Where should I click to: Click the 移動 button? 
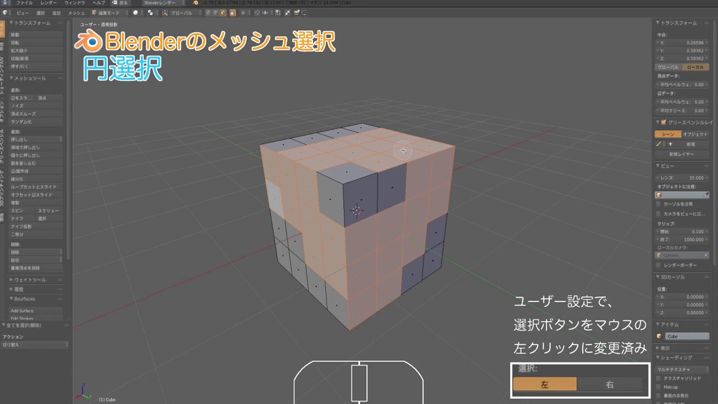coord(36,35)
